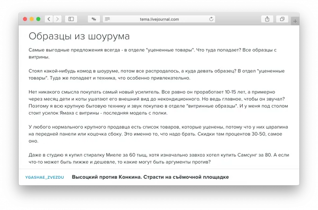Enable Reader view in address bar
The image size is (318, 210).
108,19
